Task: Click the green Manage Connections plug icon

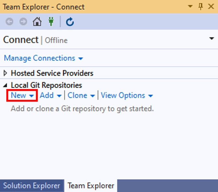Action: click(x=51, y=22)
